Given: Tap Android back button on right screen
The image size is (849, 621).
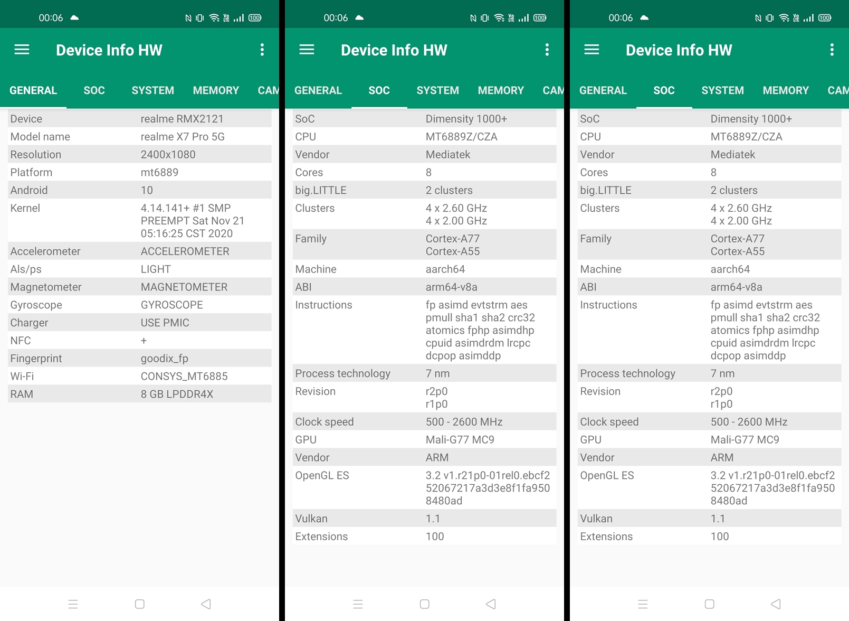Looking at the screenshot, I should tap(776, 604).
